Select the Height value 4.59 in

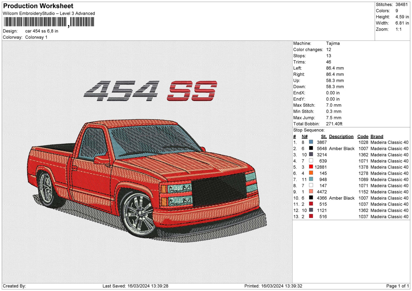(402, 17)
